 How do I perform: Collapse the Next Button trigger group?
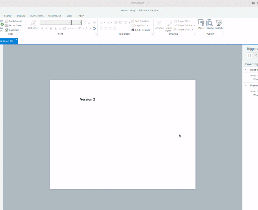pos(246,70)
